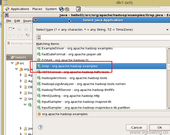Select the hello01 project in tree
Image resolution: width=170 pixels, height=135 pixels.
tap(19, 57)
